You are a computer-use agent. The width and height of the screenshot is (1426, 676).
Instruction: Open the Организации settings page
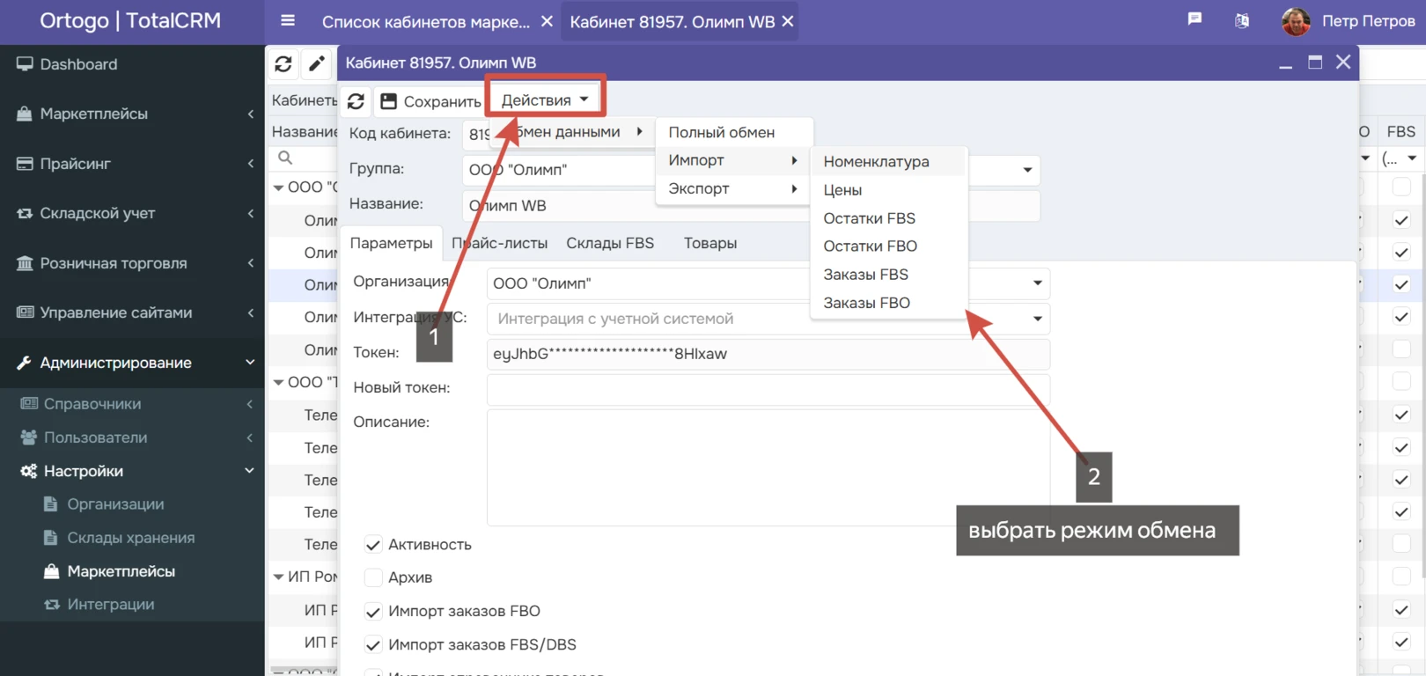click(x=115, y=504)
